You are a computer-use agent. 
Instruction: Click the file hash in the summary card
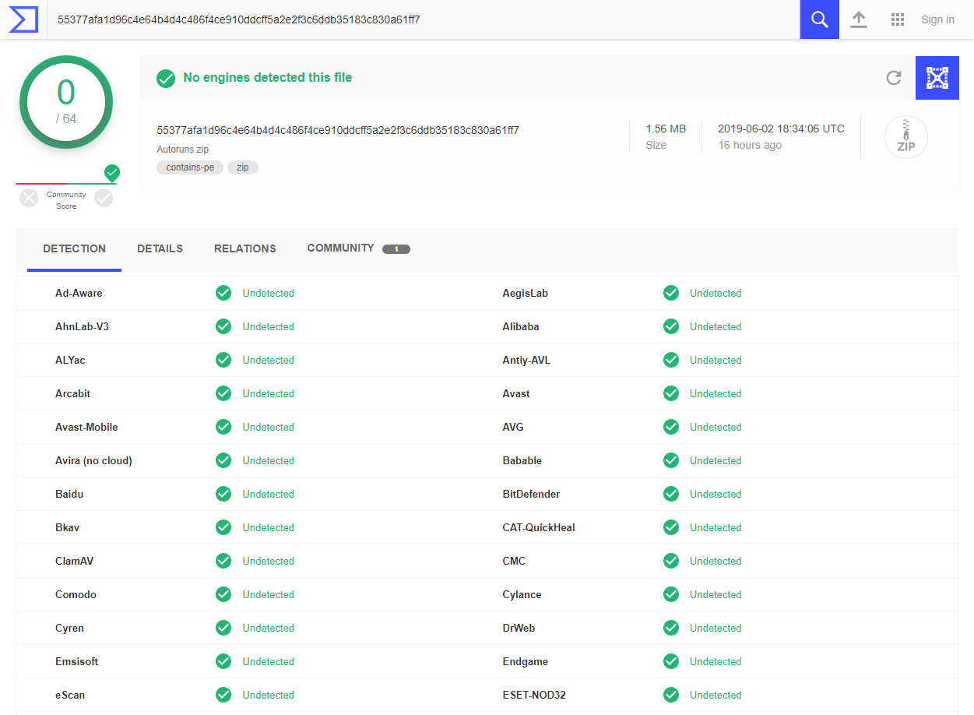[x=338, y=130]
